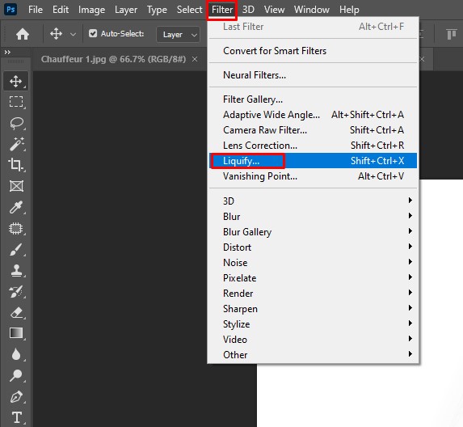Viewport: 463px width, 427px height.
Task: Expand the toolbar with double-arrow icon
Action: [x=7, y=53]
